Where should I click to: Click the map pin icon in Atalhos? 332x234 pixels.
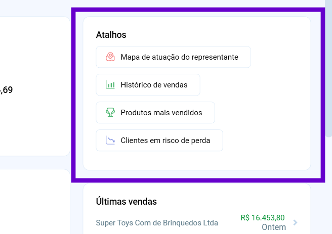pos(110,57)
